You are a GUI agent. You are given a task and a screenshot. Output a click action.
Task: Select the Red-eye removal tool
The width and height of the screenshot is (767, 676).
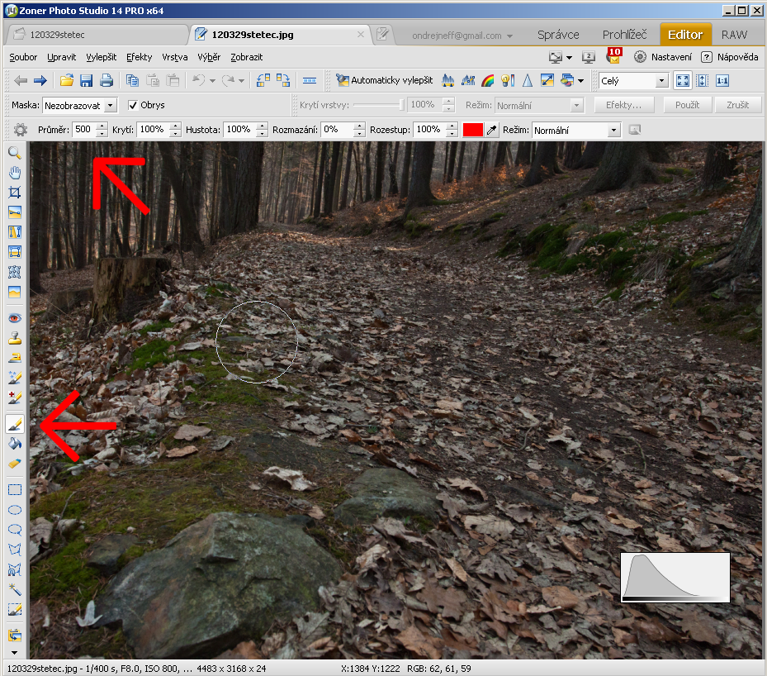[x=14, y=318]
